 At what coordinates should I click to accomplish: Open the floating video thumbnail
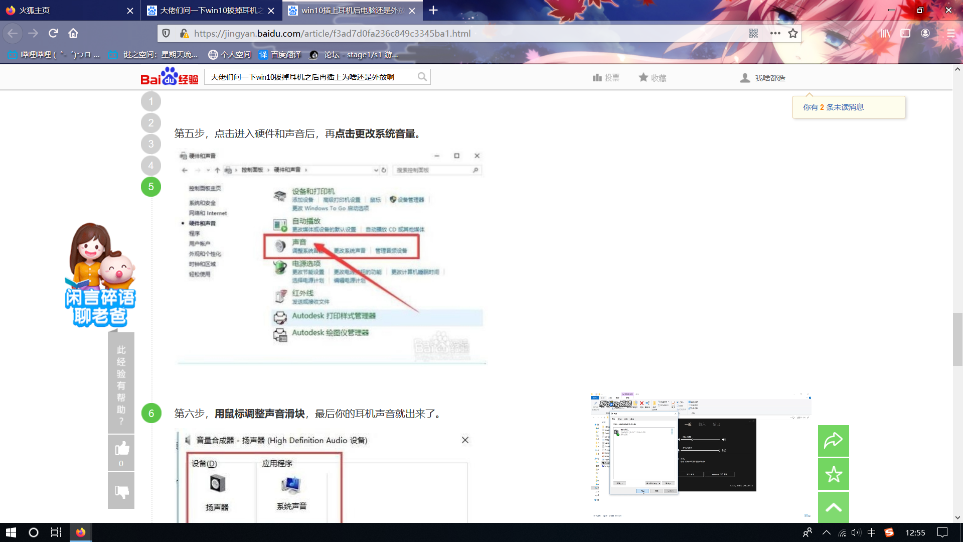tap(701, 456)
